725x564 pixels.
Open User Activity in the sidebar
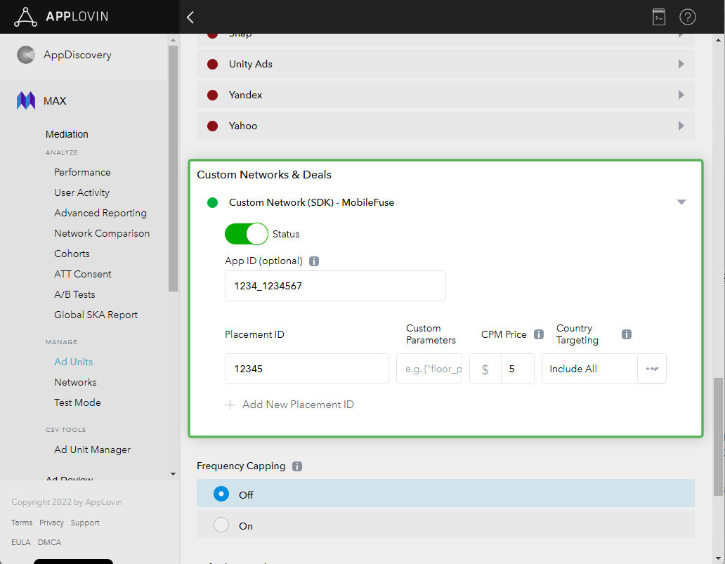[81, 192]
